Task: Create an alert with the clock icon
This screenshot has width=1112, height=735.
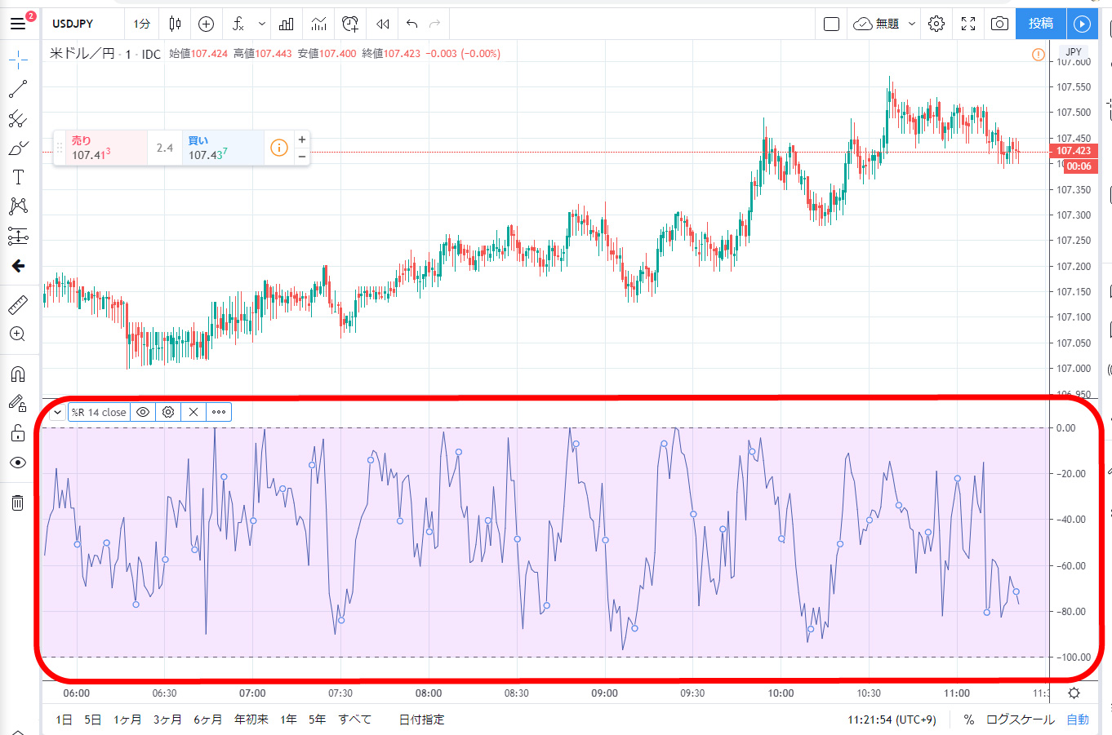Action: point(350,24)
